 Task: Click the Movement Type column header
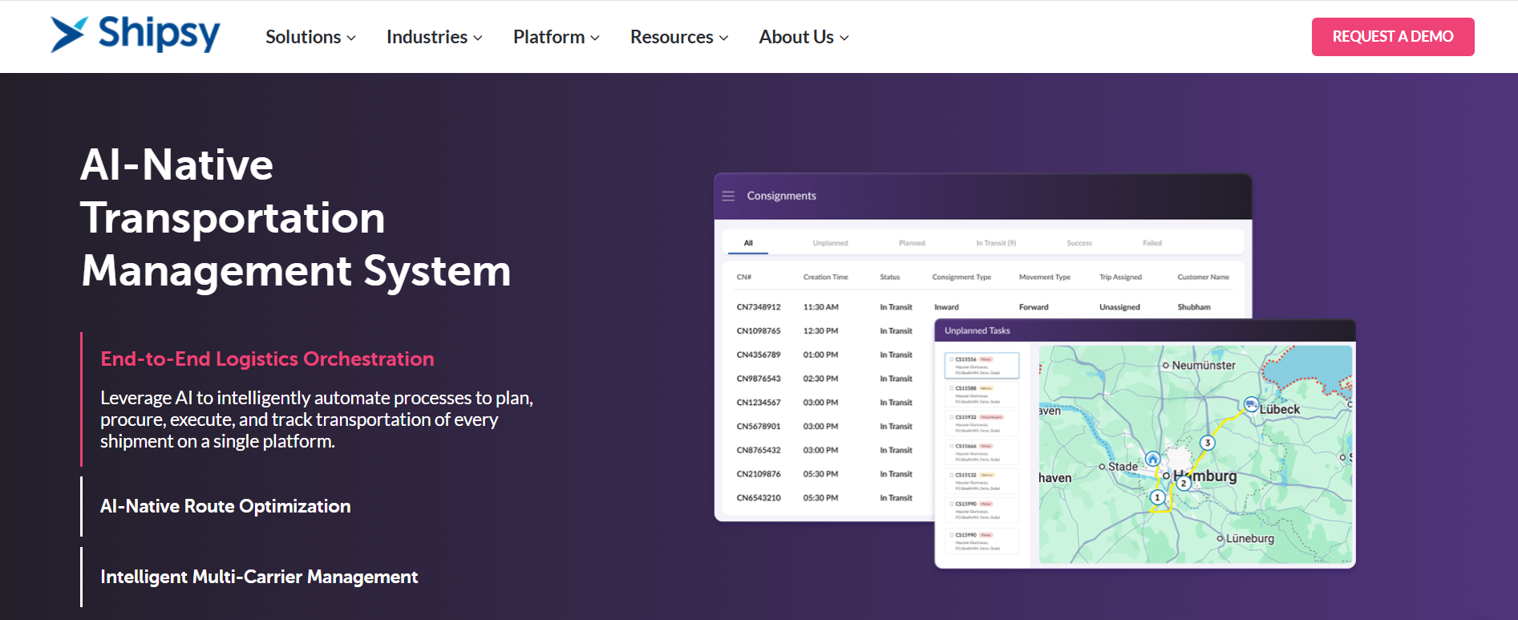click(1045, 277)
